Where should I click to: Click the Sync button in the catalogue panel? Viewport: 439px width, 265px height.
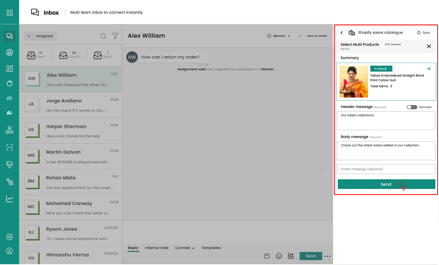[x=424, y=33]
